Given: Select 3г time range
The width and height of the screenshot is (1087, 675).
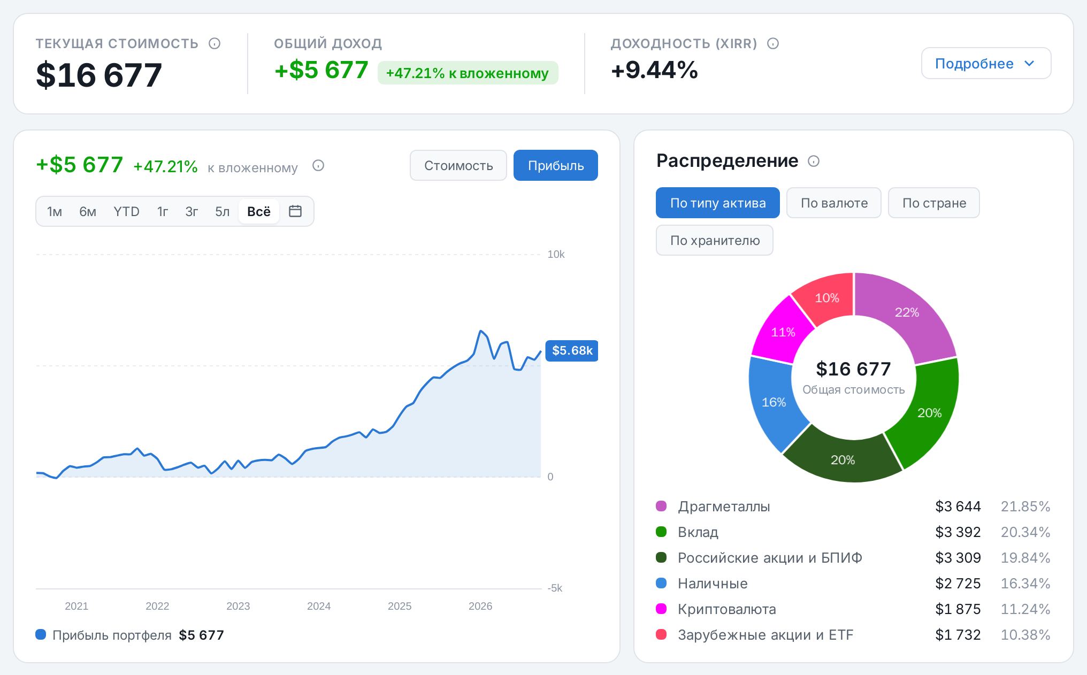Looking at the screenshot, I should coord(192,211).
